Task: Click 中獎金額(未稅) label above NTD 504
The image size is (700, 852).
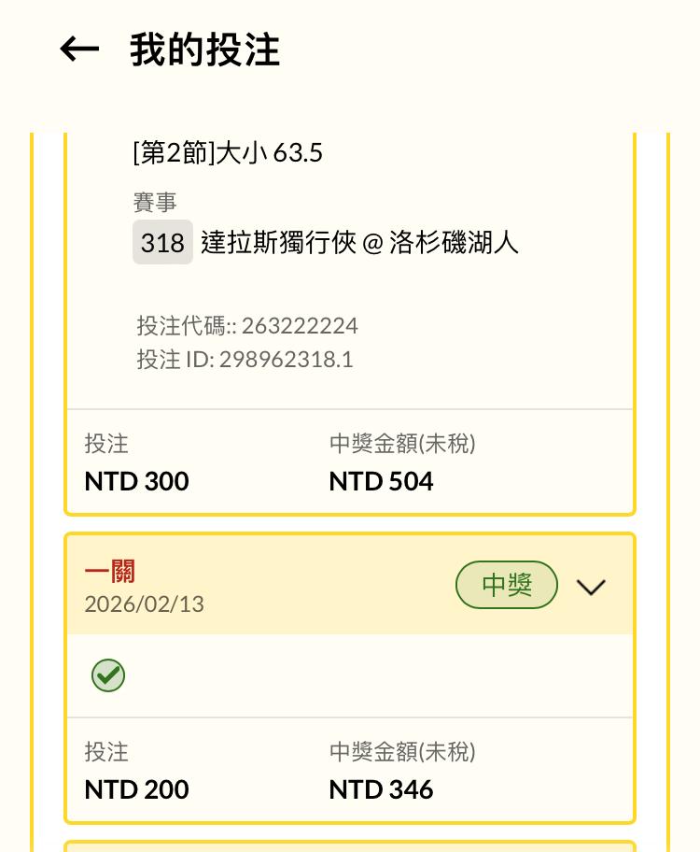Action: click(402, 444)
